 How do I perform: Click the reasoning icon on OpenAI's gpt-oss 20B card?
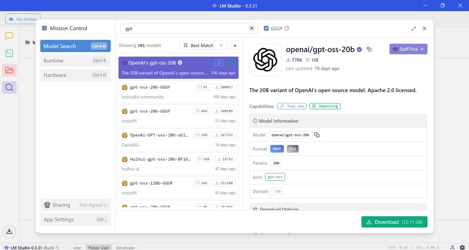[231, 63]
